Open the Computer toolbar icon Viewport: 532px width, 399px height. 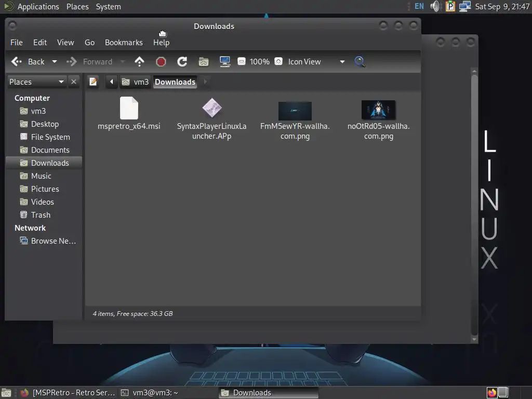click(225, 61)
